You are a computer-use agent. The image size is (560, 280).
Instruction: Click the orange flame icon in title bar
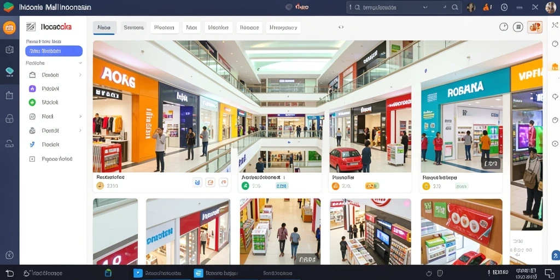pyautogui.click(x=487, y=7)
